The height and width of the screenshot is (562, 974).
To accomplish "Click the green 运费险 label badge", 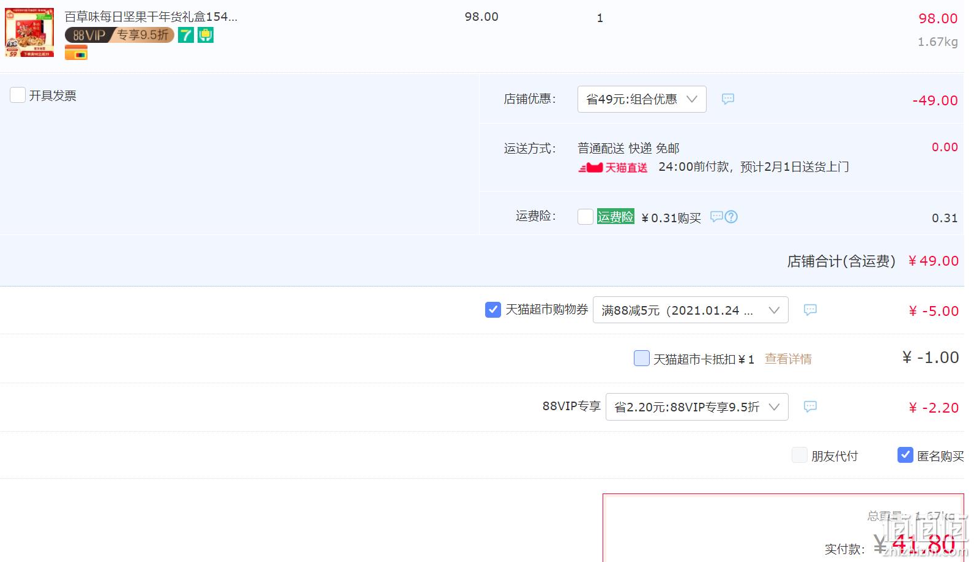I will click(x=615, y=217).
